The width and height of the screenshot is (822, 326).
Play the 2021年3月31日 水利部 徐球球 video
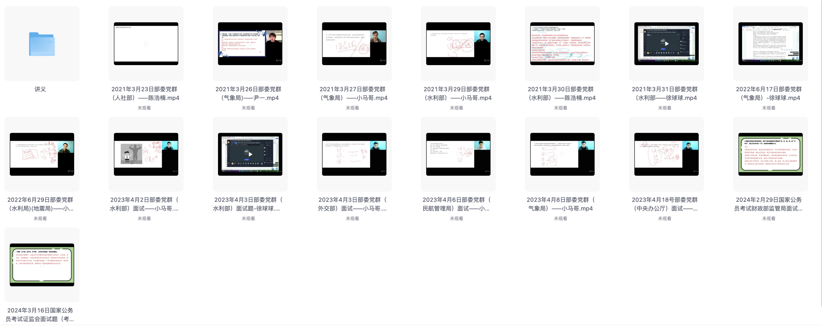pos(666,44)
